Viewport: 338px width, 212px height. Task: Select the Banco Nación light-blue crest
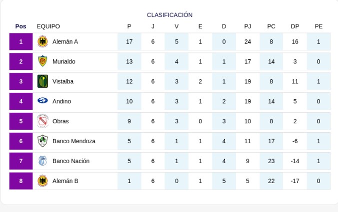42,161
